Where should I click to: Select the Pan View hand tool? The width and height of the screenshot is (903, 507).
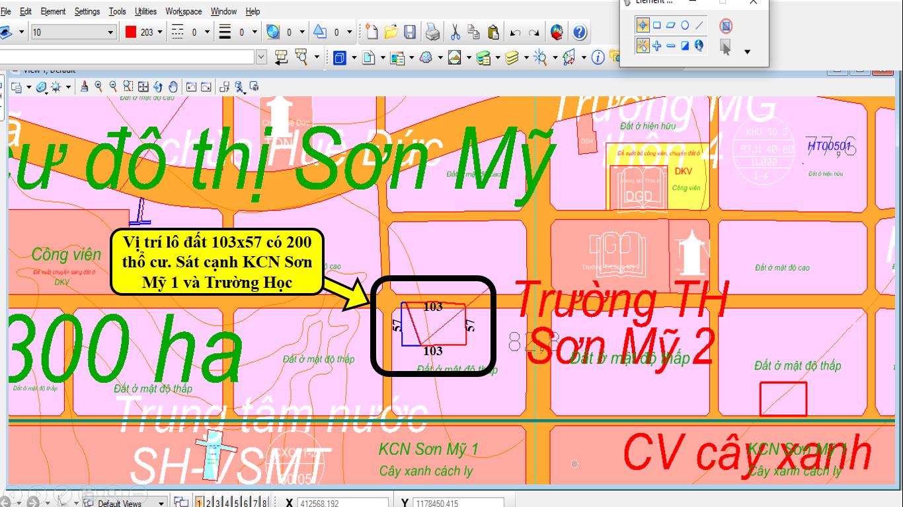(x=173, y=86)
